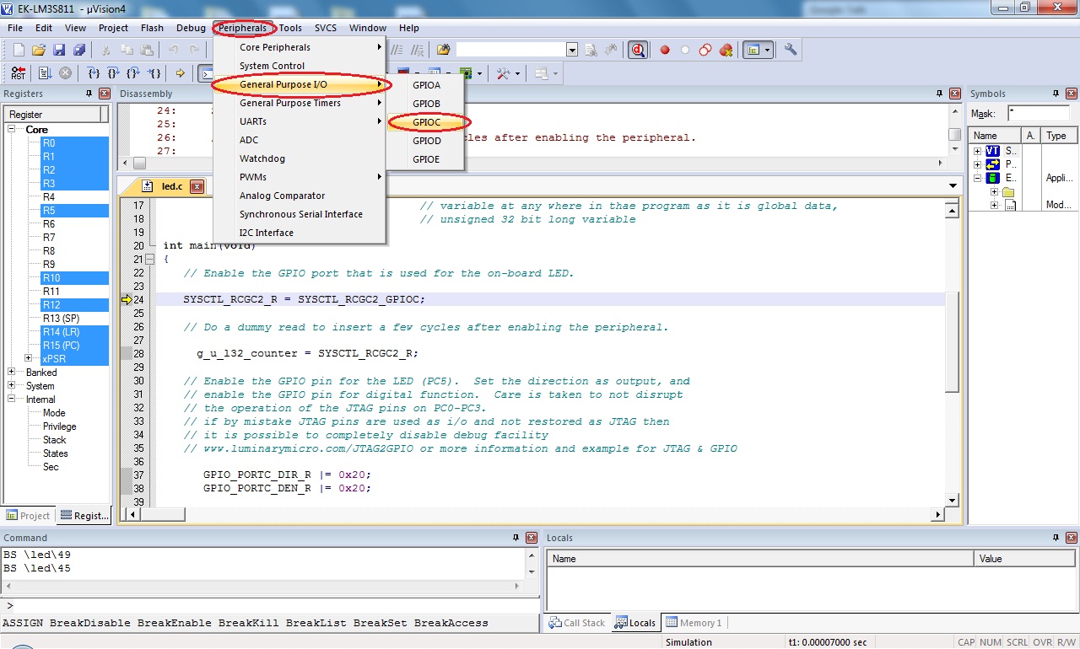Open the Memory 1 tab

694,623
